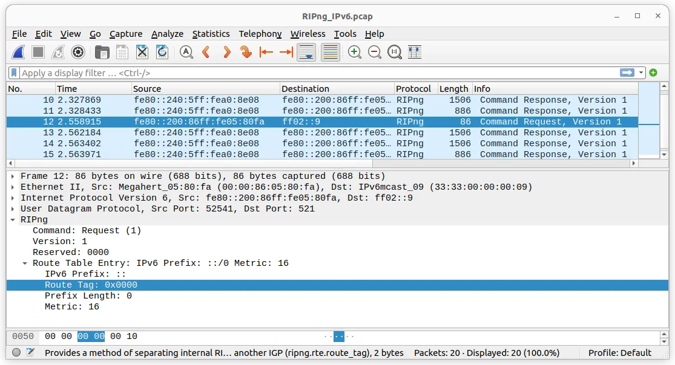Sort by Length column header
Image resolution: width=675 pixels, height=365 pixels.
(x=455, y=89)
